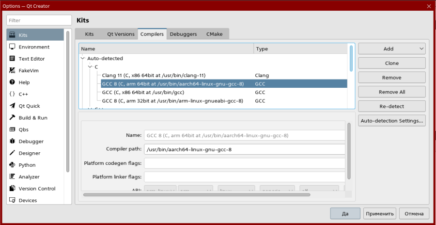Viewport: 436px width, 225px height.
Task: Click the Clone button
Action: [x=391, y=63]
